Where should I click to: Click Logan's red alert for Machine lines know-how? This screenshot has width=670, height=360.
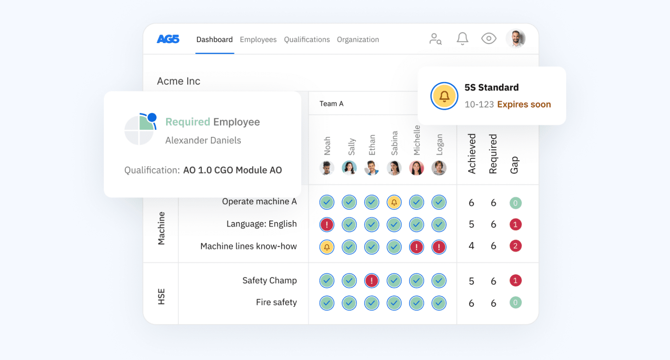point(439,247)
